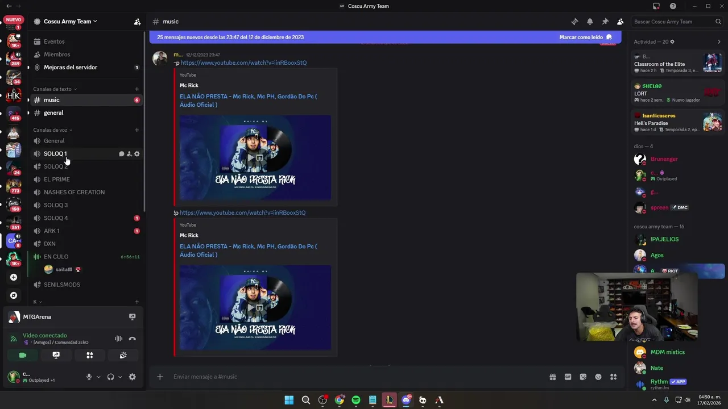Open the Inbox icon in title bar

click(656, 6)
